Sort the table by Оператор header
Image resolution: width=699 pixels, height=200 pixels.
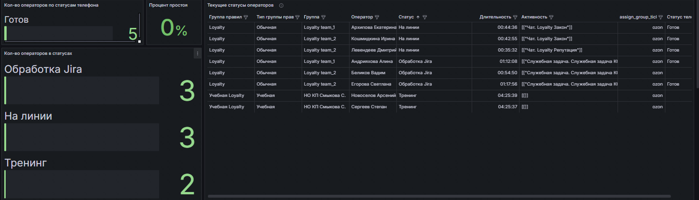coord(362,17)
